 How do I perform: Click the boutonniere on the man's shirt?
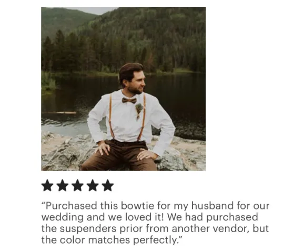click(x=139, y=111)
